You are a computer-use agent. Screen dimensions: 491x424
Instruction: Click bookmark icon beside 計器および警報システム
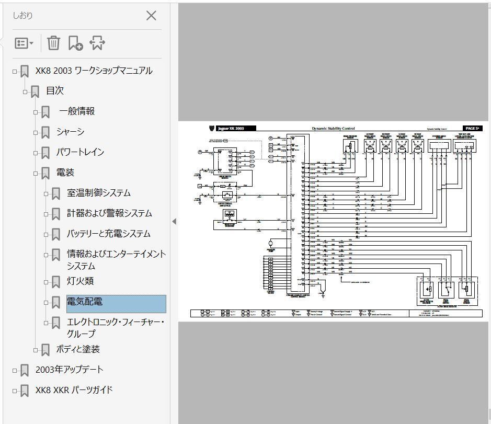(x=56, y=214)
